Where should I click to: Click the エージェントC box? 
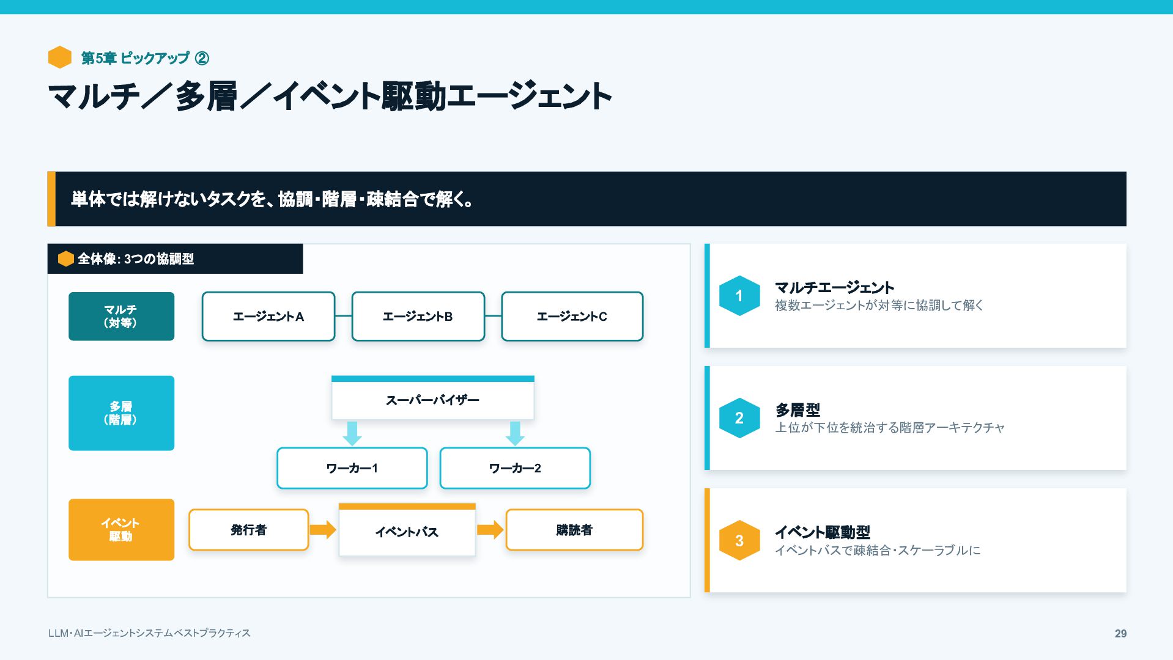[572, 317]
